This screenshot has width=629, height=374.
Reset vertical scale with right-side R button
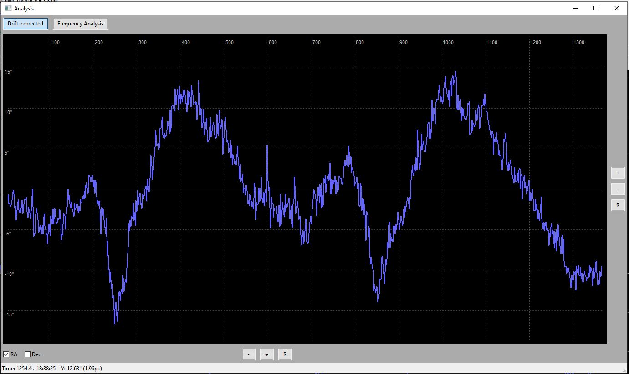[618, 205]
